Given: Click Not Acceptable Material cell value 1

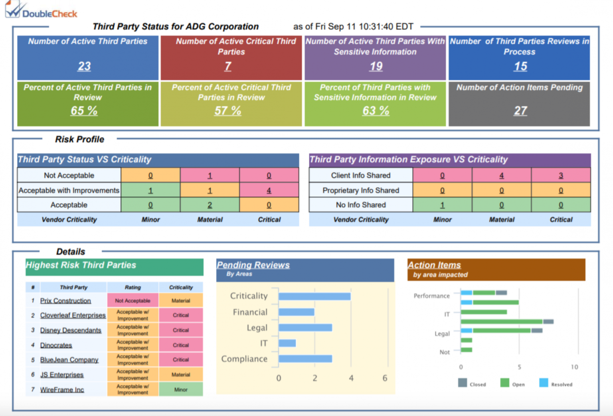Looking at the screenshot, I should (x=210, y=175).
